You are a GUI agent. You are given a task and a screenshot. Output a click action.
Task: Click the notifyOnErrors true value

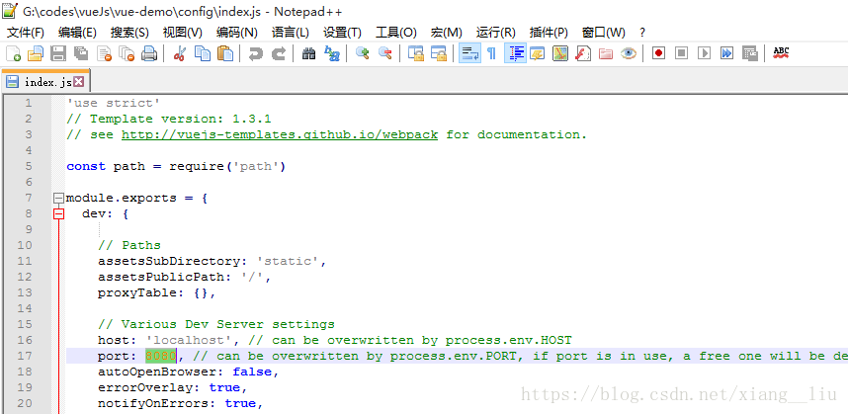tap(239, 403)
